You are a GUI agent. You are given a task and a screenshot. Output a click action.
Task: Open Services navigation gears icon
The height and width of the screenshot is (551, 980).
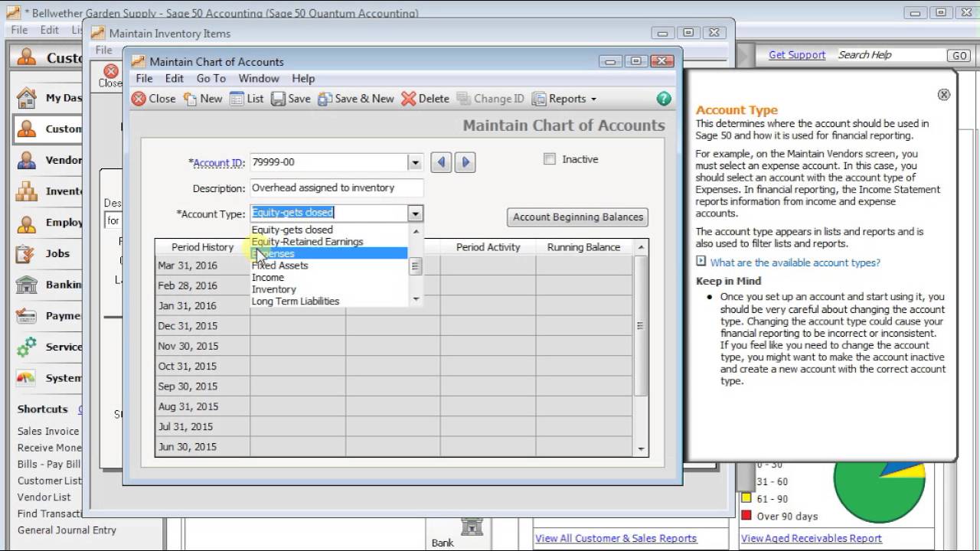point(26,347)
